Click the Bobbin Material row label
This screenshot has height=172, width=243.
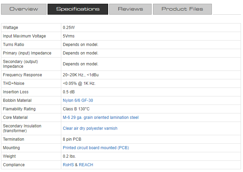pyautogui.click(x=17, y=100)
